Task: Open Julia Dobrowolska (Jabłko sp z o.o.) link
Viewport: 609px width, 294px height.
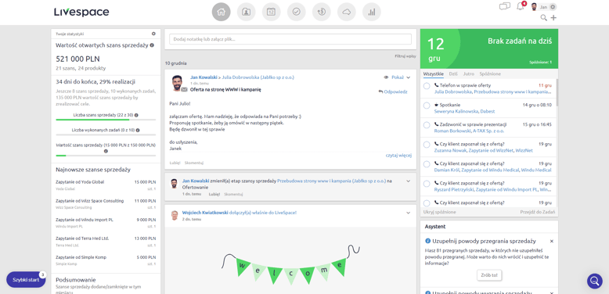Action: pos(258,77)
